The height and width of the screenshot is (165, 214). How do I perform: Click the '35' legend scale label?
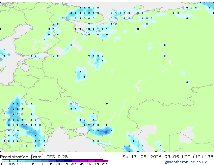coord(81,164)
